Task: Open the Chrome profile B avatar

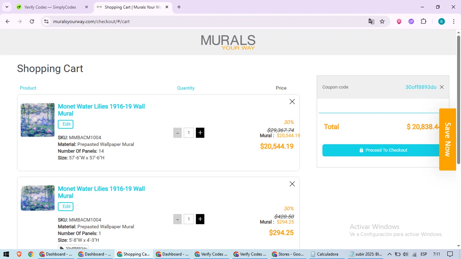Action: [x=441, y=22]
